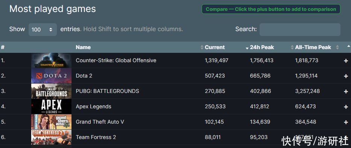Viewport: 351px width, 148px height.
Task: Open Team Fortress 2 thumbnail
Action: tap(51, 137)
